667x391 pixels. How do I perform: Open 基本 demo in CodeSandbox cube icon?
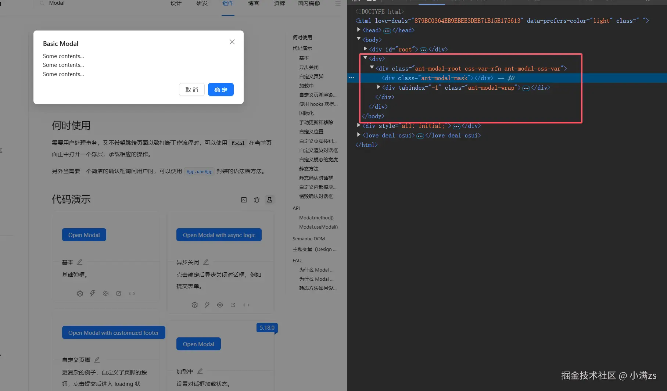pyautogui.click(x=80, y=294)
